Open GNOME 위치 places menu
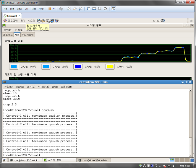Viewport: 196px width, 168px height. [23, 21]
